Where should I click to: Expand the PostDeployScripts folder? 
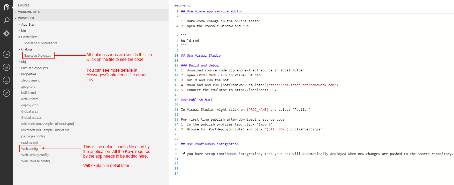(x=34, y=68)
